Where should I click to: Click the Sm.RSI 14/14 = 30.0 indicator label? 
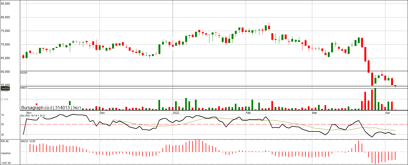click(x=33, y=116)
